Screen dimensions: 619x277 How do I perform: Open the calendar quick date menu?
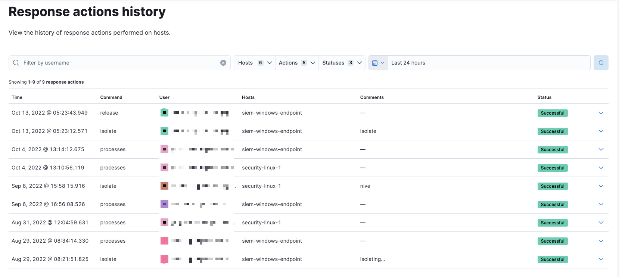378,63
